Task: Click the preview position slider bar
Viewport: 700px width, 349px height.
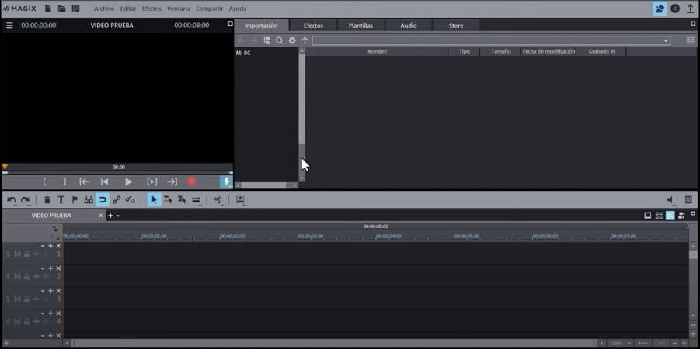Action: coord(118,172)
